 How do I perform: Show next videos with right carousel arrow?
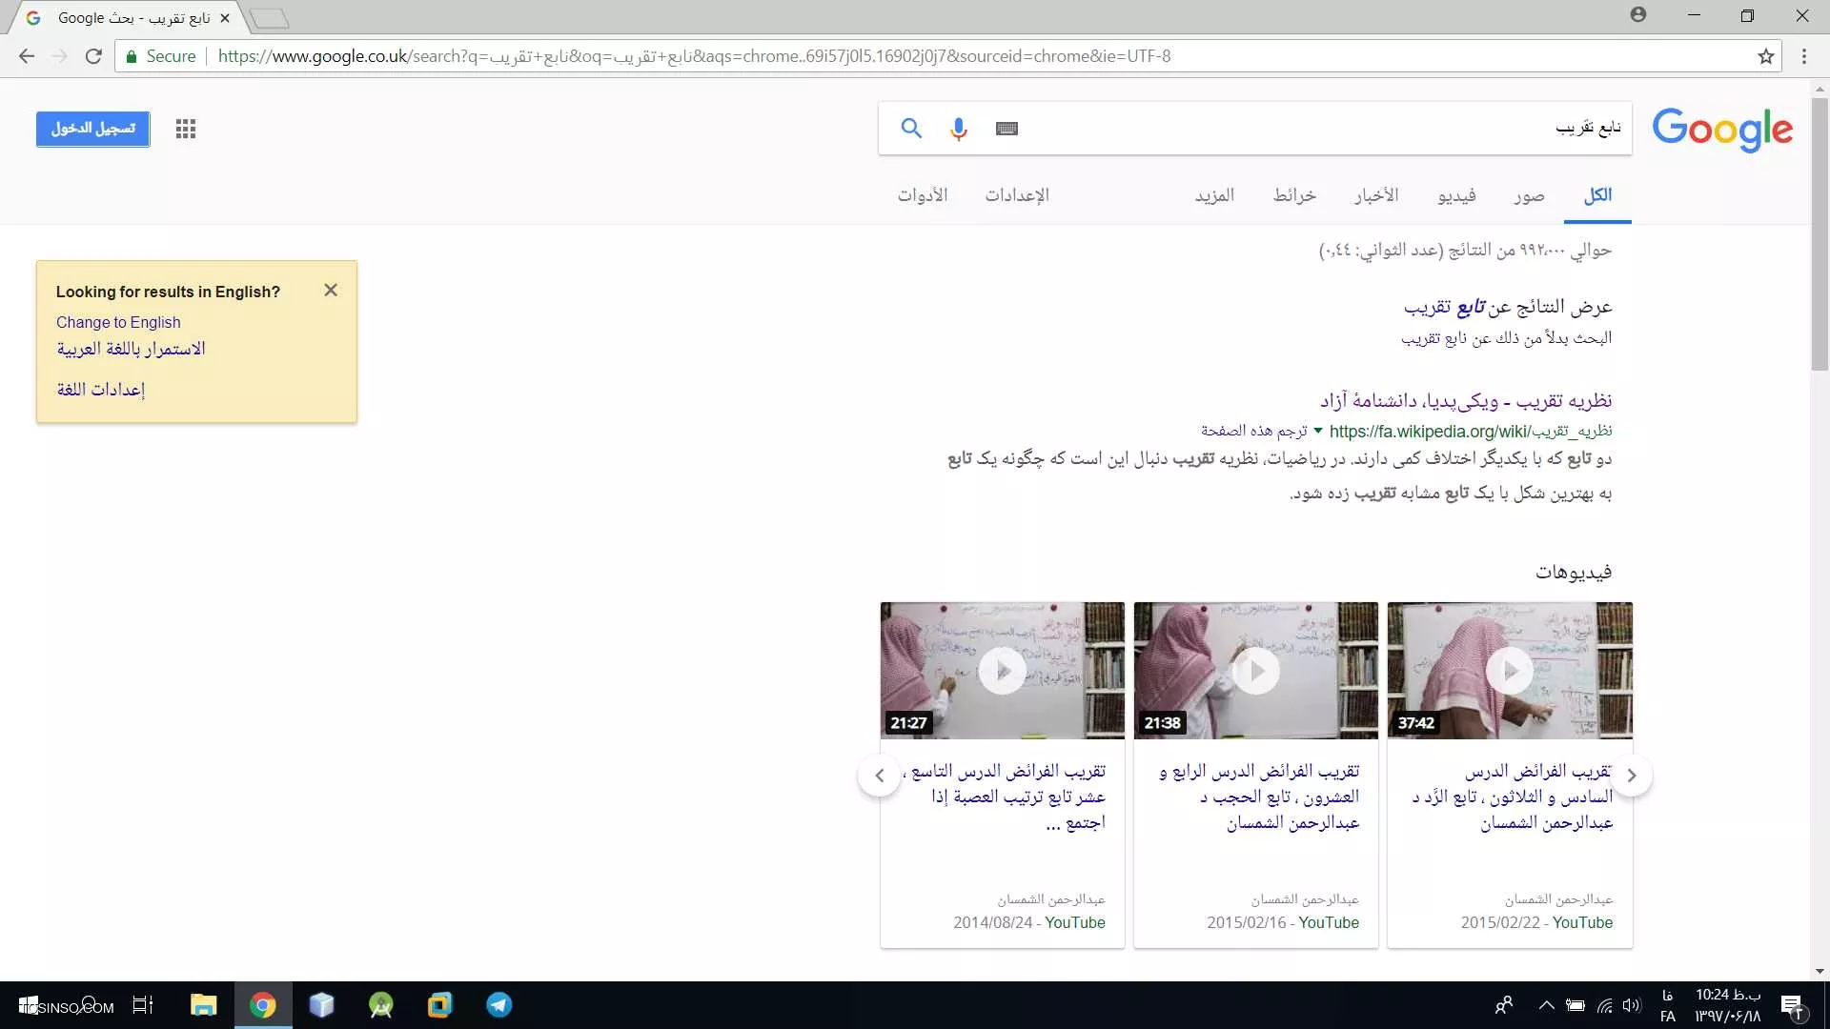coord(1632,776)
